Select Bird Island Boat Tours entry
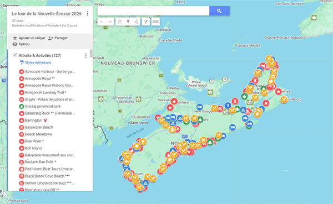Viewport: 333px width, 204px height. [x=50, y=169]
